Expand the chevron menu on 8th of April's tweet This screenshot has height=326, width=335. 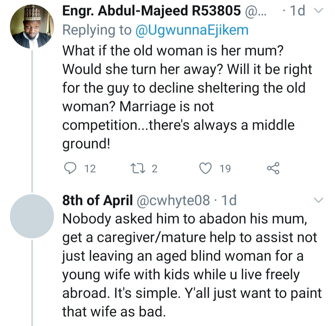click(x=319, y=200)
